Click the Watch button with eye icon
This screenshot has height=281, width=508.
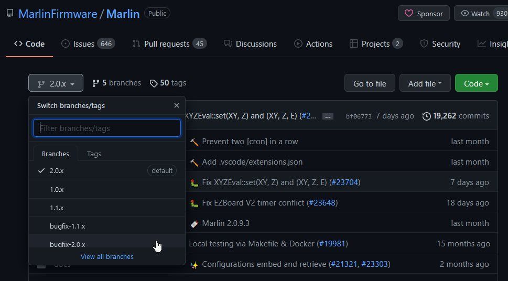point(481,13)
